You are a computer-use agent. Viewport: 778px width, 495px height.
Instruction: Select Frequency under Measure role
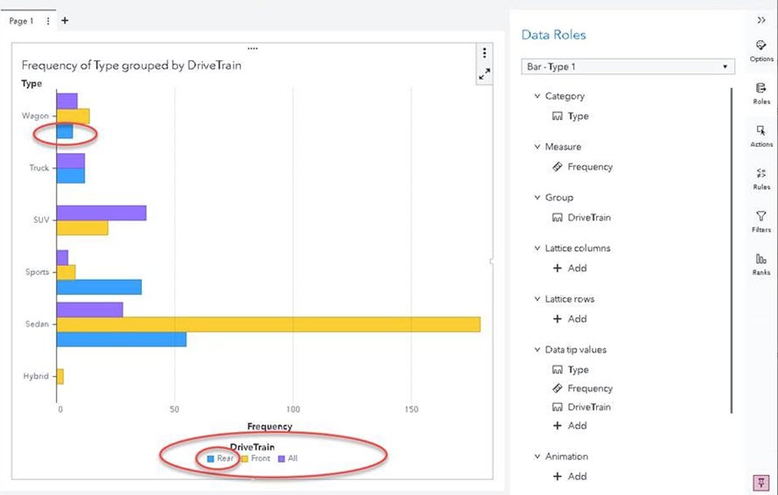click(x=590, y=167)
